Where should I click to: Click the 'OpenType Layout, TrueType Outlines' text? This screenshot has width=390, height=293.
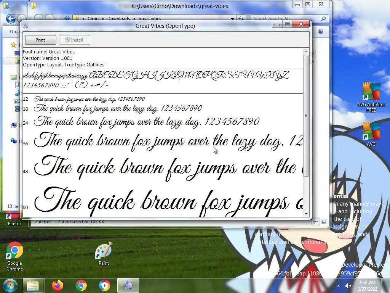64,65
